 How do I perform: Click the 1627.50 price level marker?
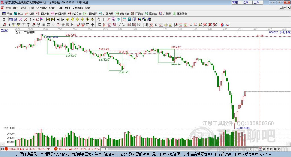pos(71,35)
